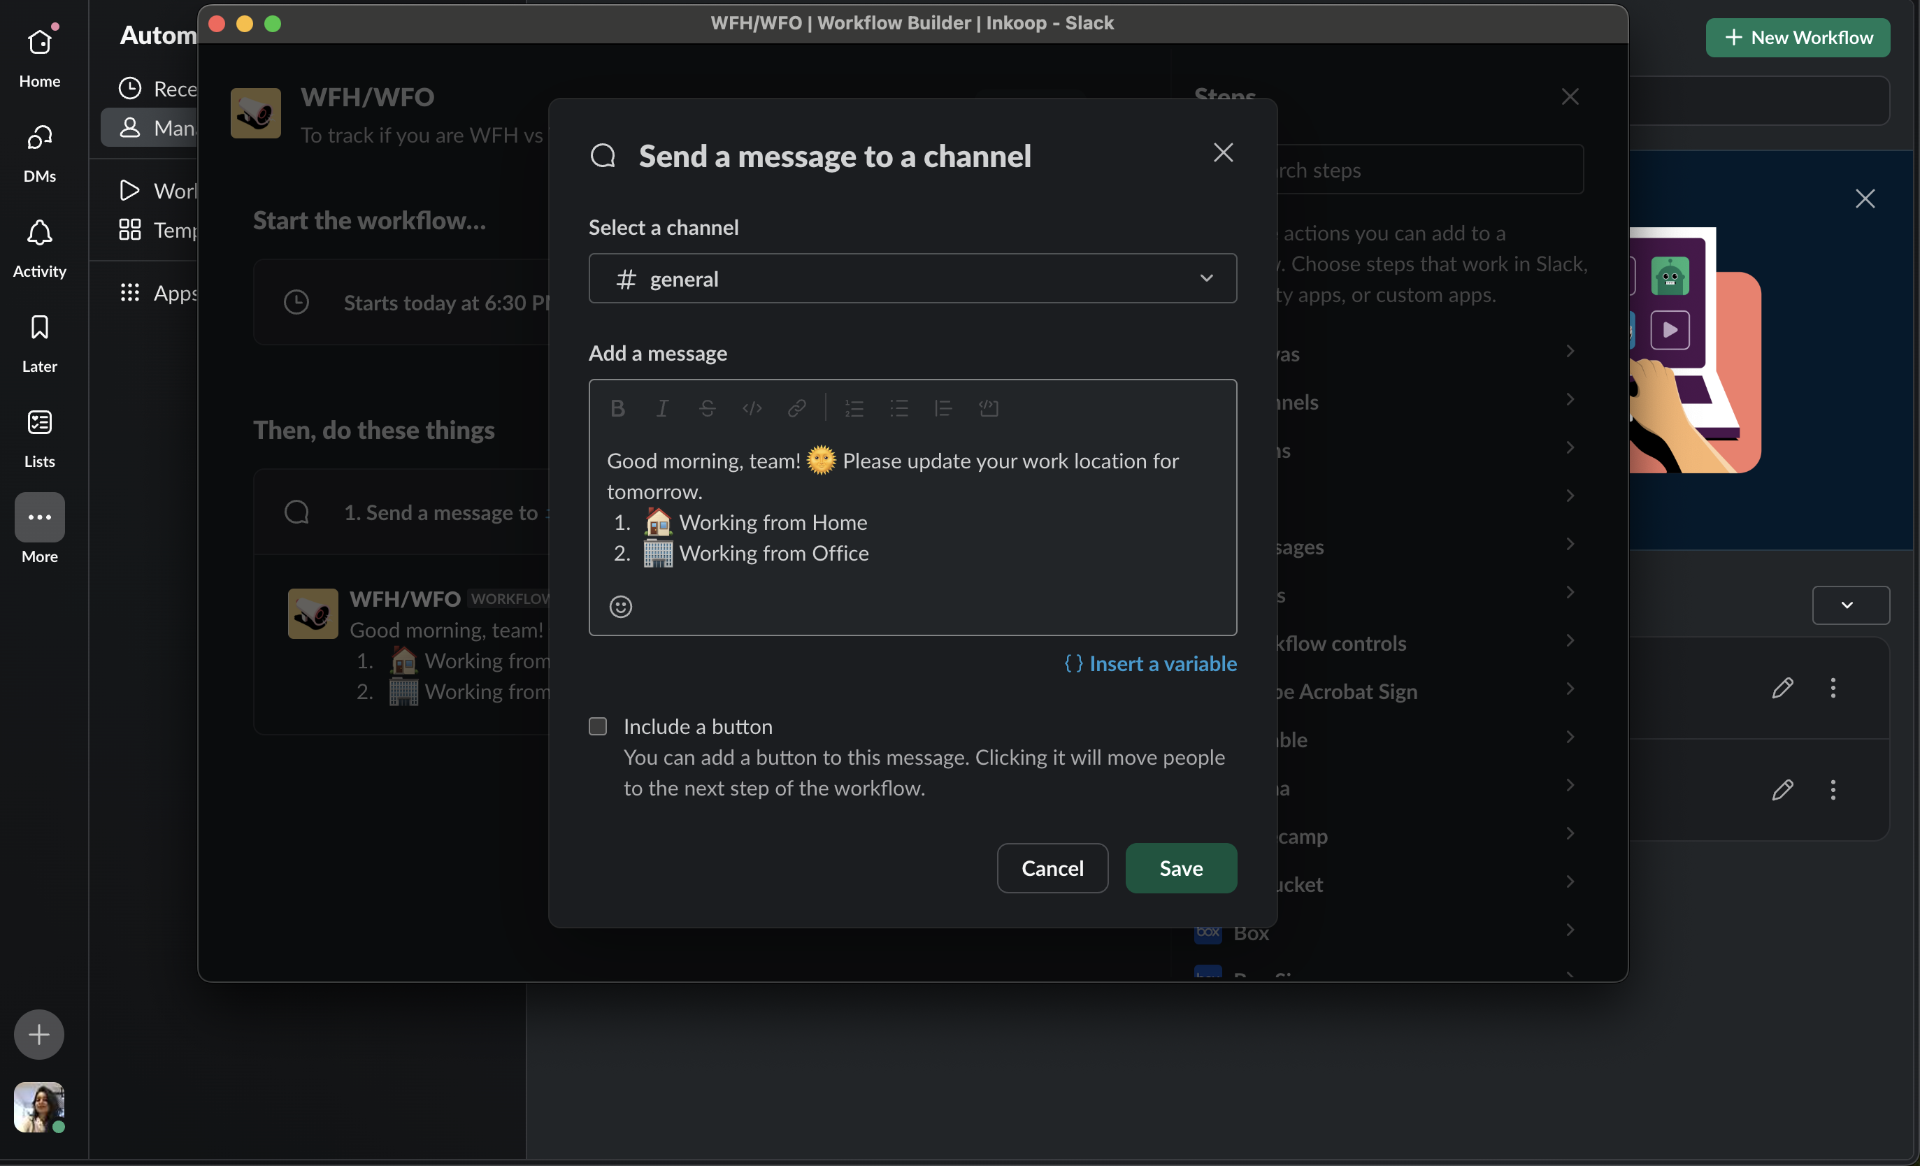Viewport: 1920px width, 1166px height.
Task: Click the WFH/WFO workflow icon in the header
Action: click(x=256, y=113)
